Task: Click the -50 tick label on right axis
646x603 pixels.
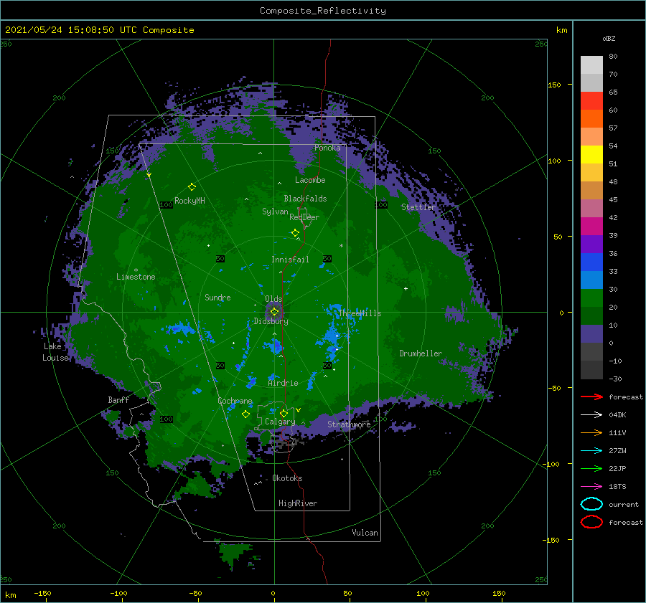Action: [555, 388]
